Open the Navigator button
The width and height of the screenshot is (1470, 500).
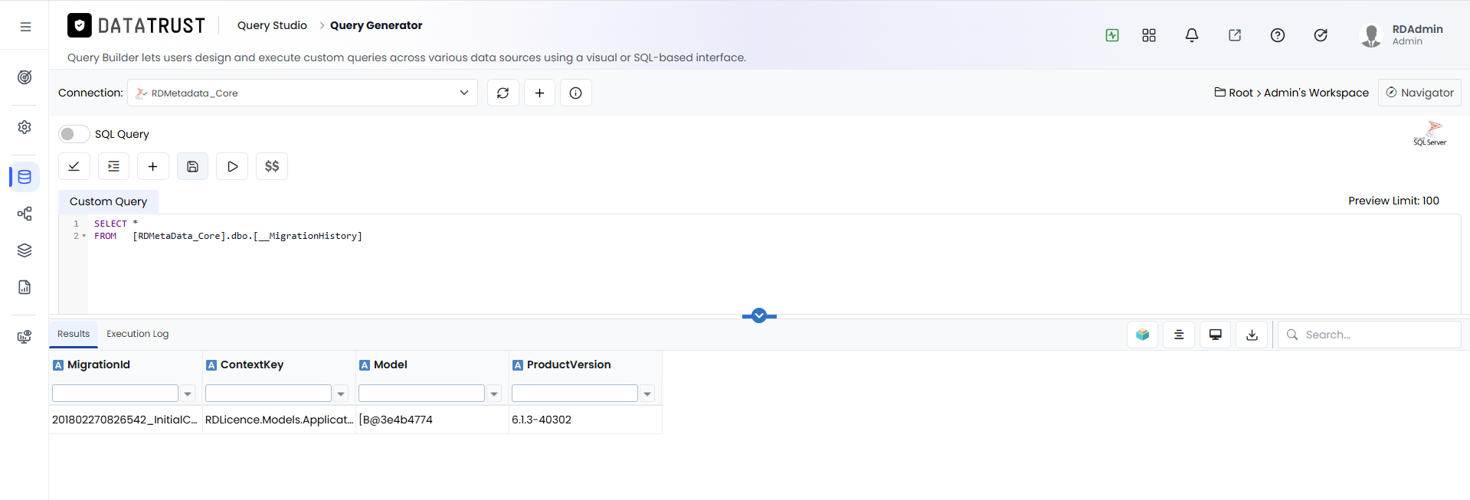click(x=1419, y=93)
